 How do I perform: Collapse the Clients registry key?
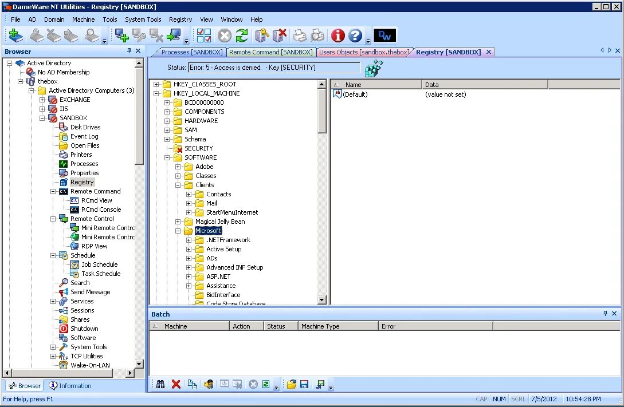pos(178,185)
